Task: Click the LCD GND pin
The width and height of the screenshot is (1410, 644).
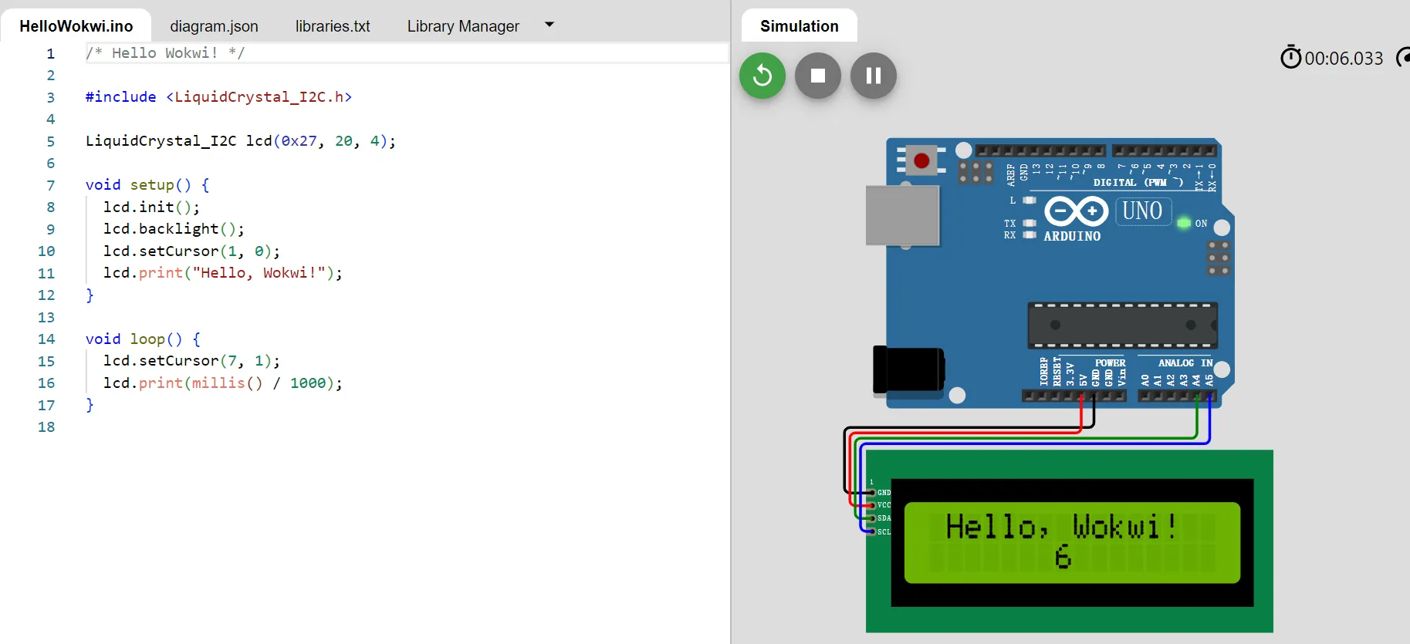Action: coord(873,492)
